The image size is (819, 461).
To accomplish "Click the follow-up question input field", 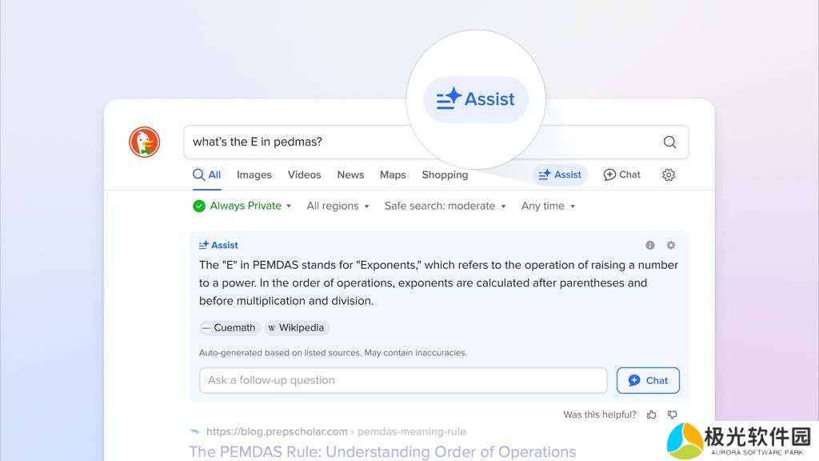I will click(x=403, y=380).
